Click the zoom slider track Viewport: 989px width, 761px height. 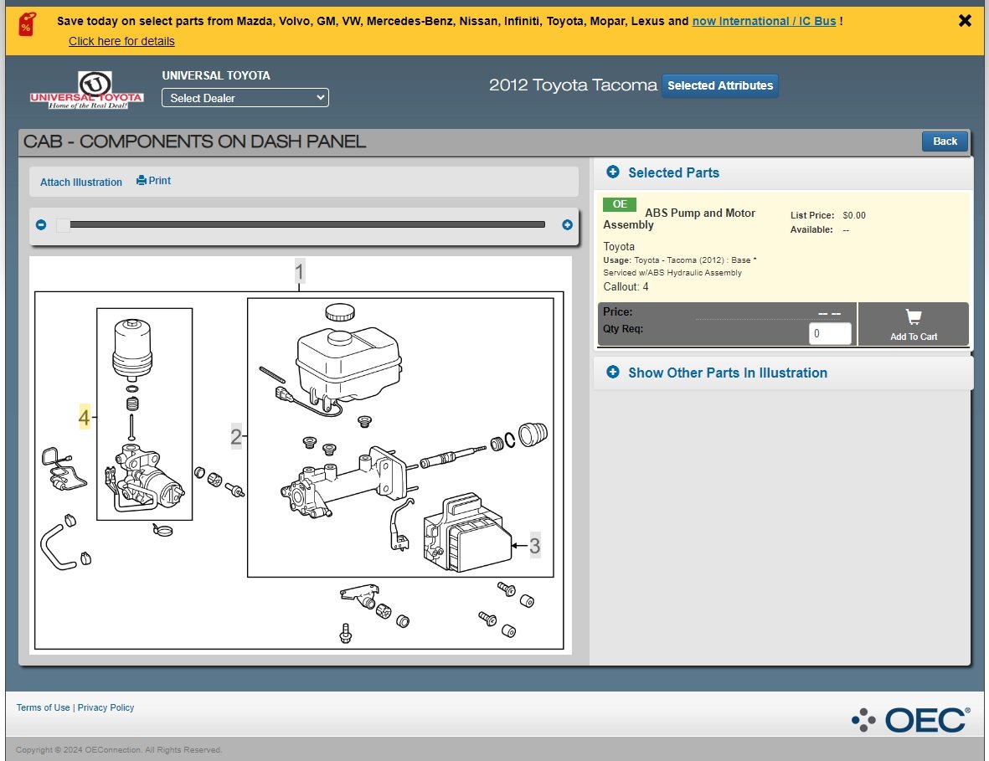pyautogui.click(x=307, y=224)
